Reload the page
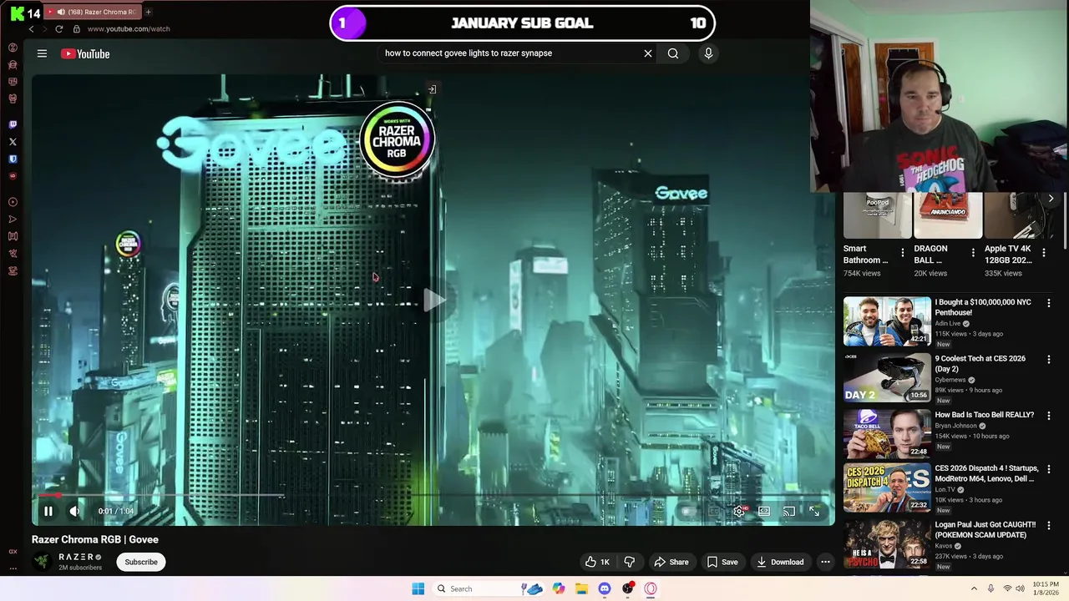Image resolution: width=1069 pixels, height=601 pixels. point(58,28)
